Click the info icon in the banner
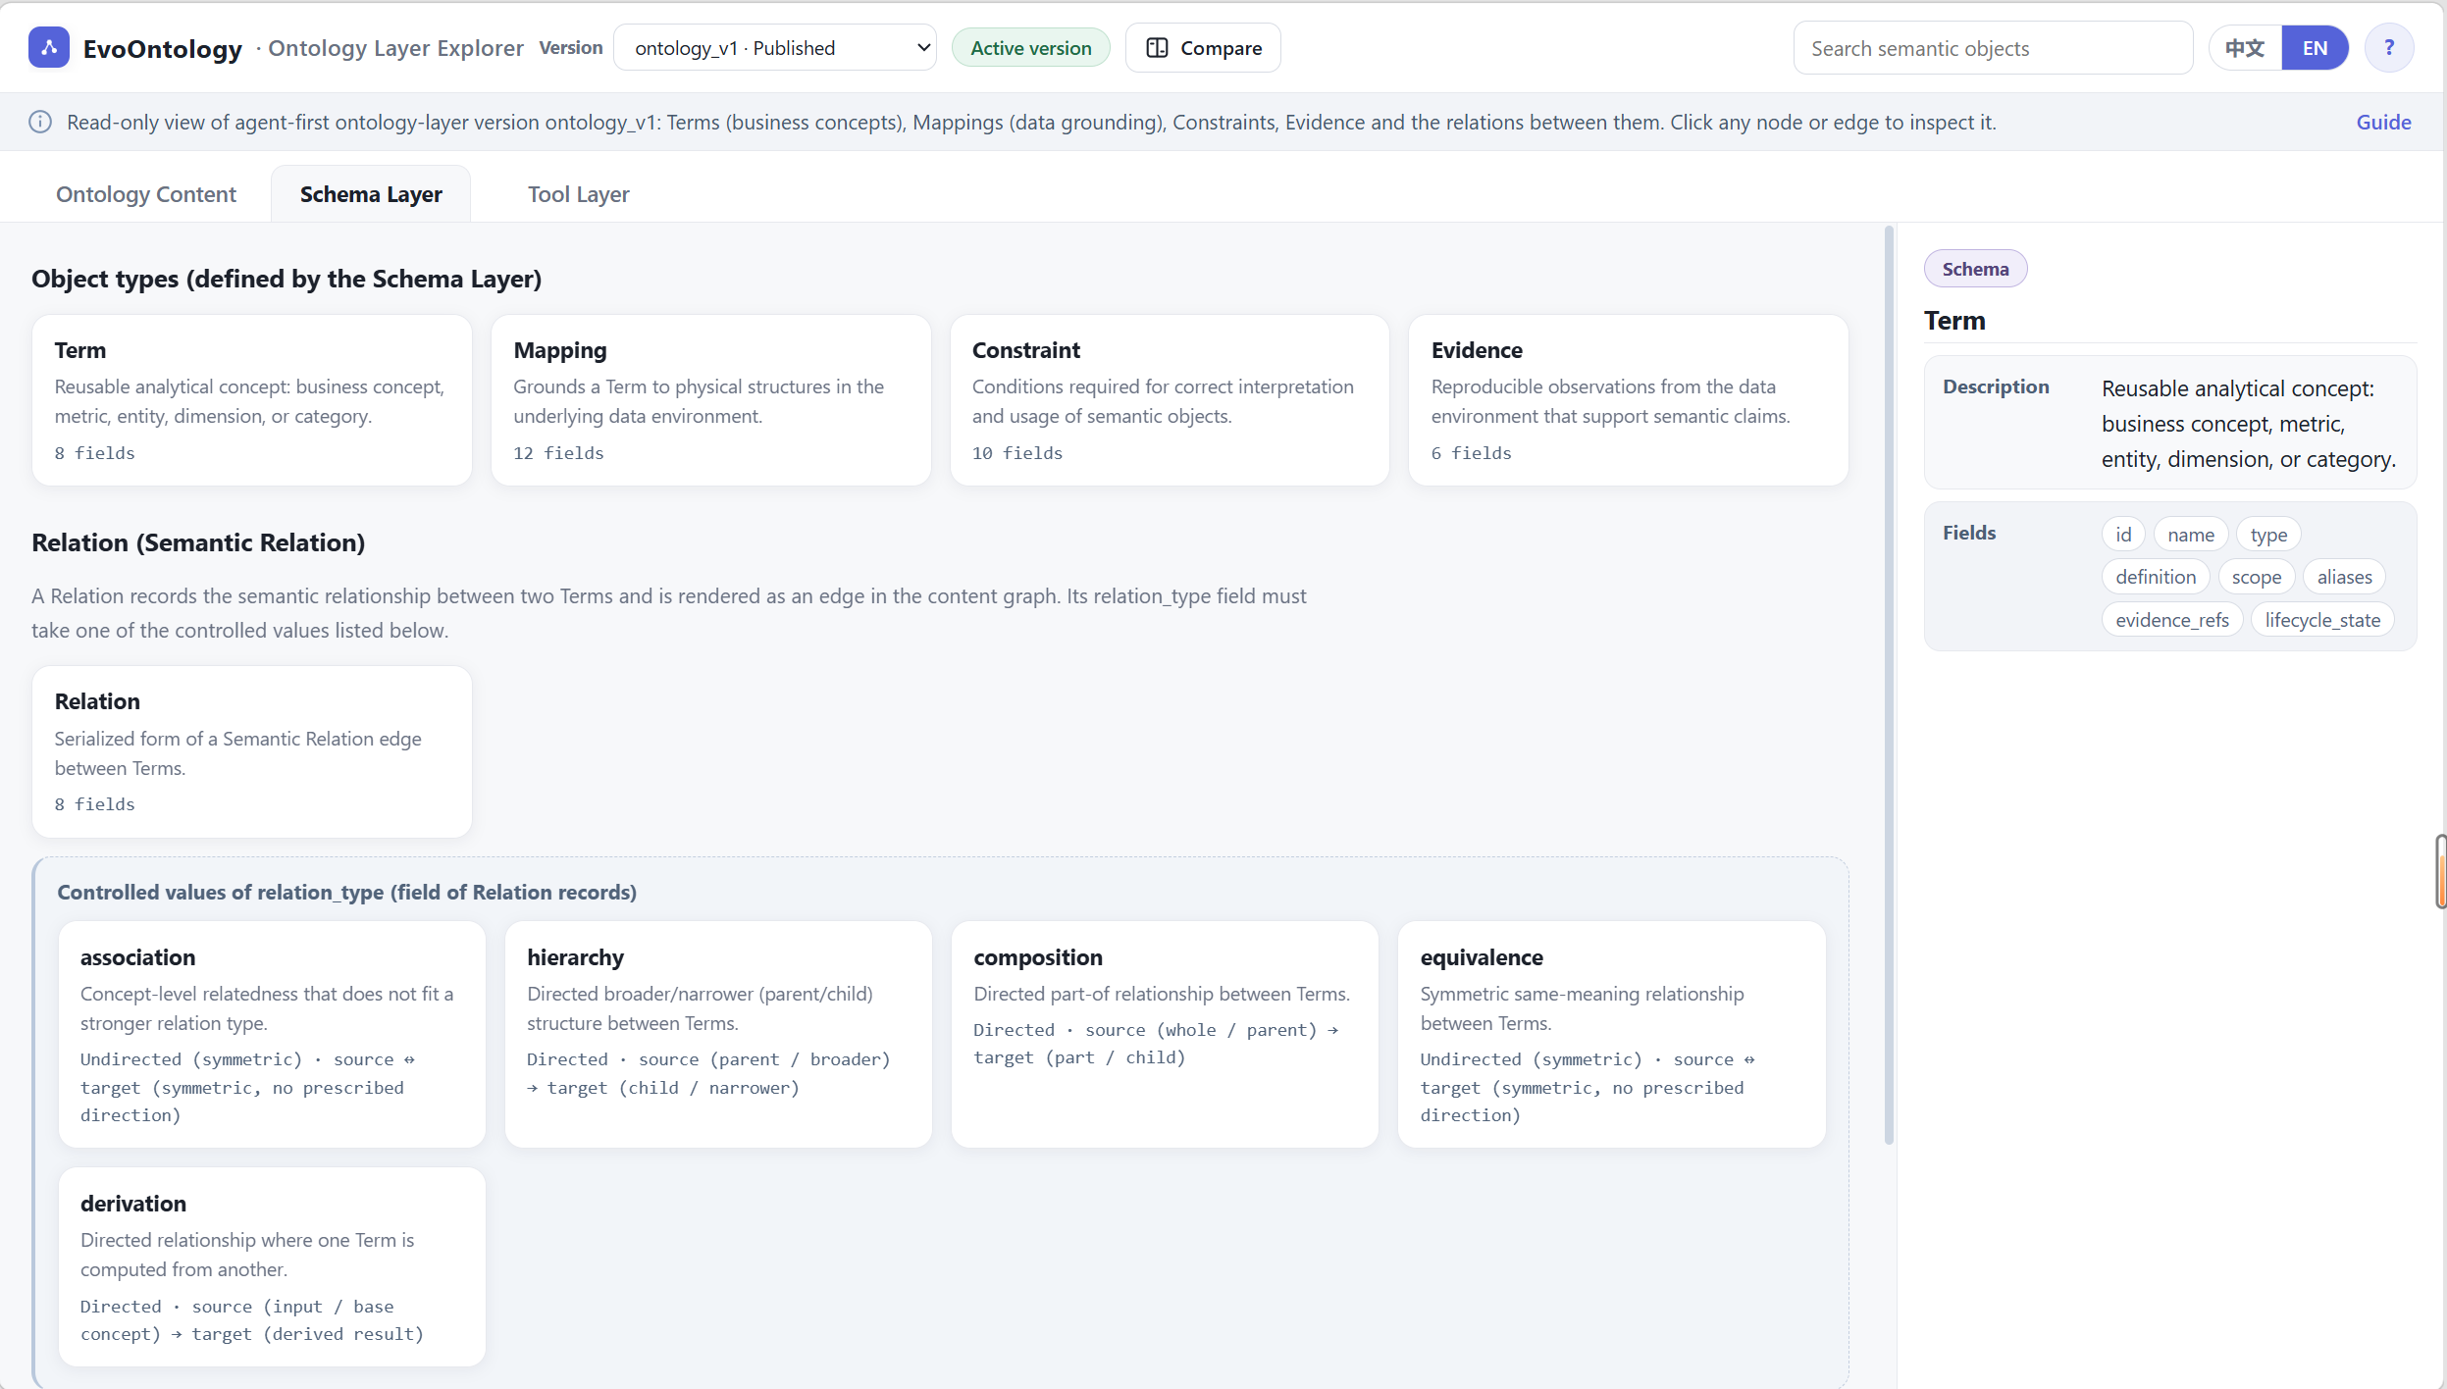Viewport: 2447px width, 1389px height. (40, 122)
